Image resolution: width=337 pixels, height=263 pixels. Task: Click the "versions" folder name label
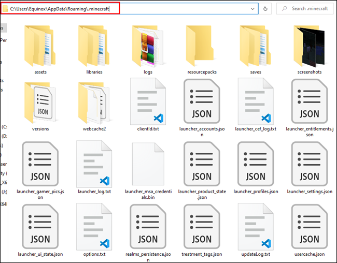[40, 129]
